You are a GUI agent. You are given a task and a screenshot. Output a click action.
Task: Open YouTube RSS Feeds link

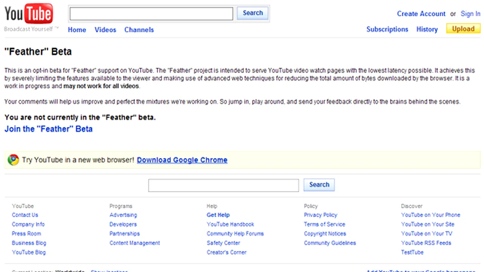(x=426, y=243)
